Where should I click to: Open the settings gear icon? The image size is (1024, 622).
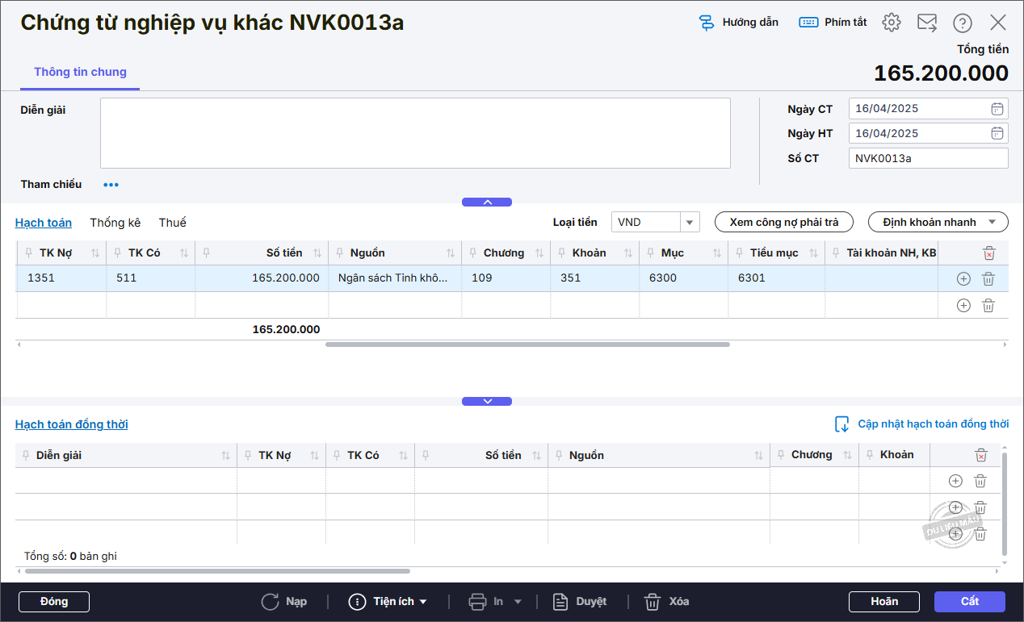[892, 23]
